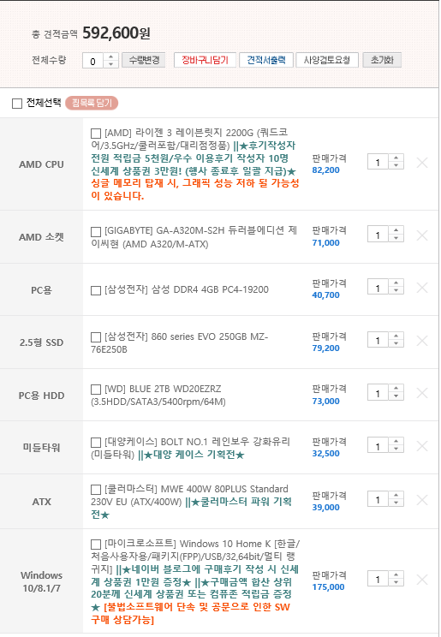Click the Samsung DDR4 quantity input field
This screenshot has width=441, height=637.
tap(378, 288)
